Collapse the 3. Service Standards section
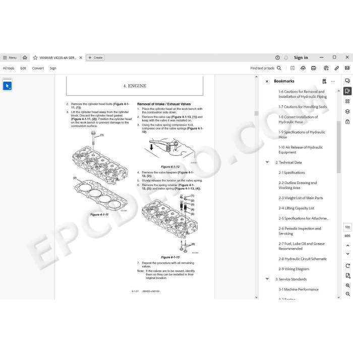This screenshot has width=353, height=353. point(267,279)
